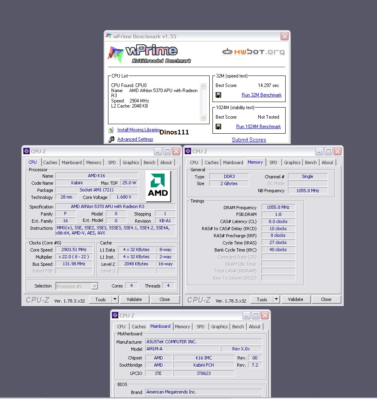Open Advanced Settings link in wPrime

click(135, 139)
